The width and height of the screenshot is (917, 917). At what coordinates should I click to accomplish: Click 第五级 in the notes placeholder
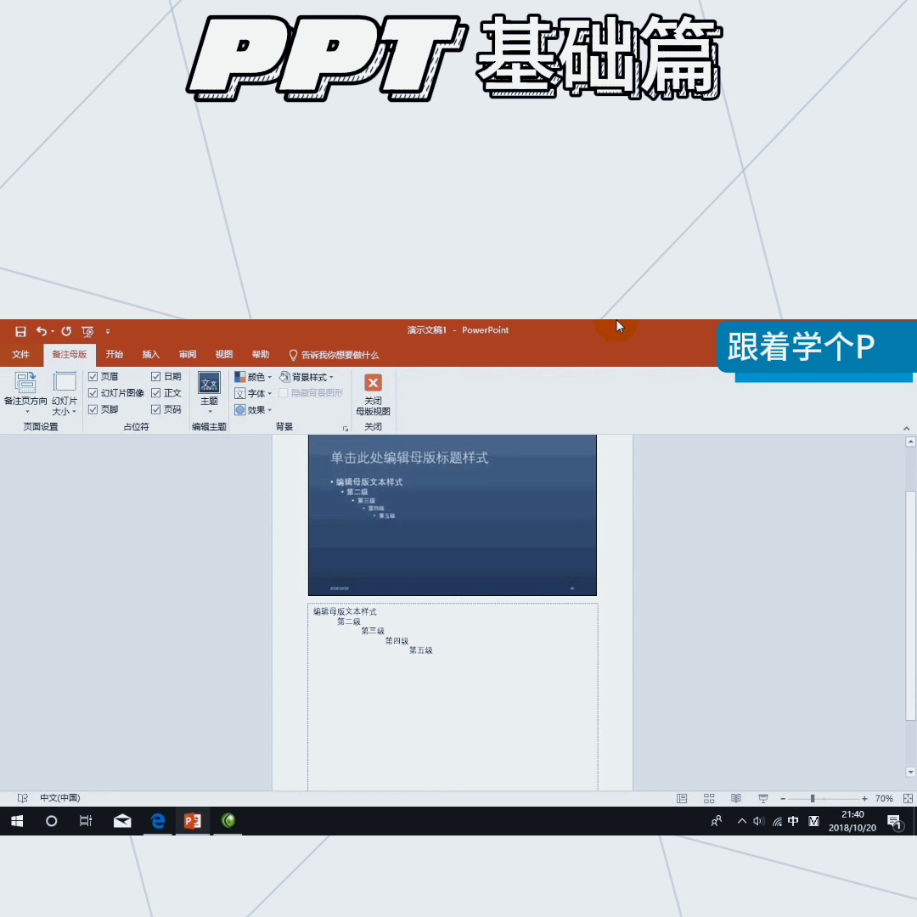tap(420, 650)
